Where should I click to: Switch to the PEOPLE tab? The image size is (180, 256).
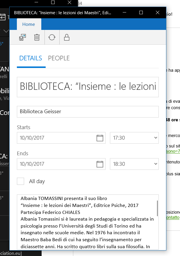click(x=59, y=58)
